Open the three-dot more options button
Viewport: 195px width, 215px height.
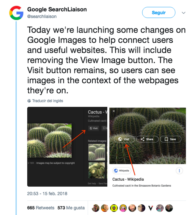tap(179, 171)
